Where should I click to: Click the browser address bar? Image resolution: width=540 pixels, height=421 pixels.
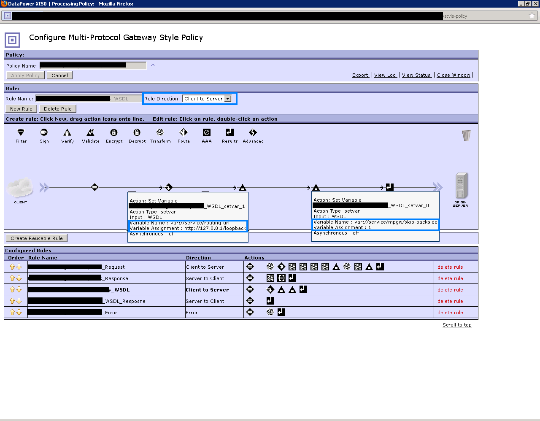(270, 16)
